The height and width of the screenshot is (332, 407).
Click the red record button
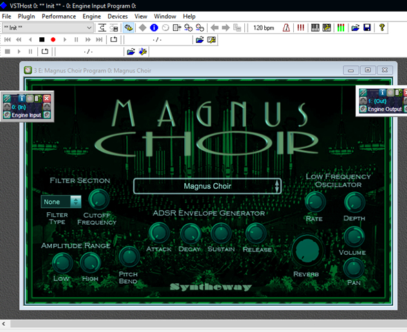click(53, 40)
